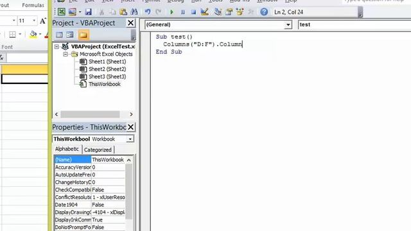Click the Sub test() code line
This screenshot has width=411, height=231.
174,37
